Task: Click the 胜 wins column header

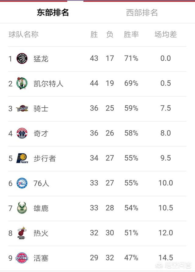Action: click(94, 34)
